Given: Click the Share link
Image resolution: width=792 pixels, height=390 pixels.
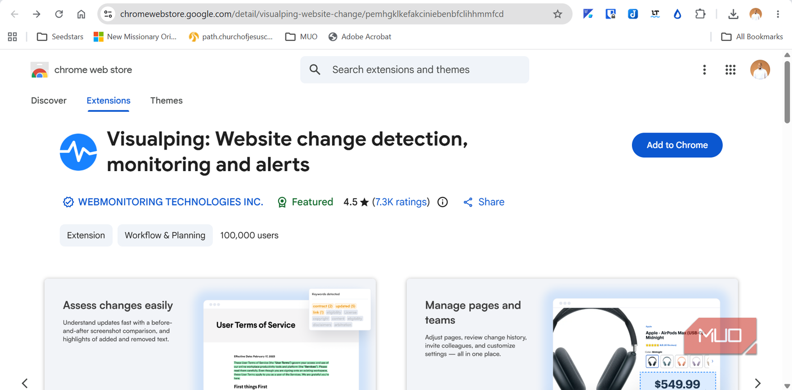Looking at the screenshot, I should pos(484,202).
